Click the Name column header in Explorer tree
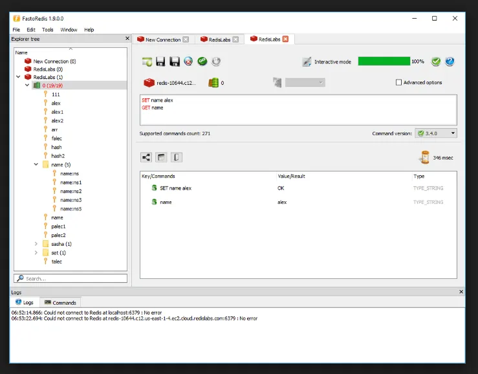The image size is (478, 374). click(x=71, y=52)
